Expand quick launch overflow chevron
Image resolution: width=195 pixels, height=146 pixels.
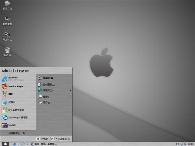(x=27, y=144)
